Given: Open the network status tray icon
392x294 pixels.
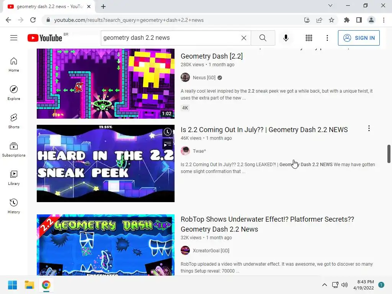Looking at the screenshot, I should point(335,285).
